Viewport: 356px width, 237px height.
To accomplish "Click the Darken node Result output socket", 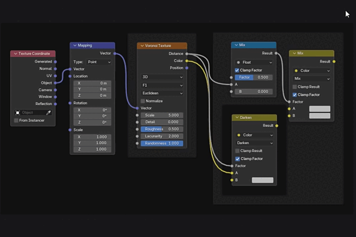I will point(277,126).
